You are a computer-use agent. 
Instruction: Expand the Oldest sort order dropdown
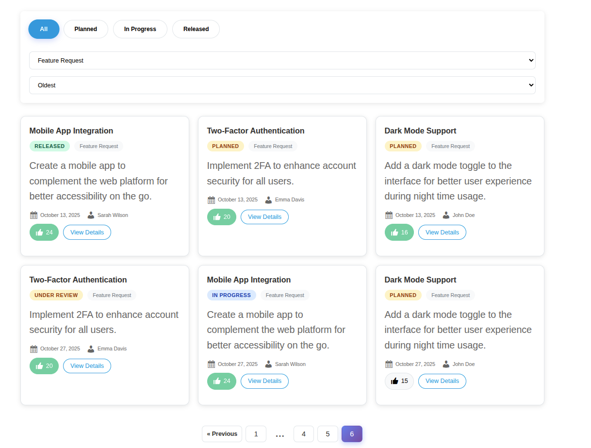tap(282, 85)
